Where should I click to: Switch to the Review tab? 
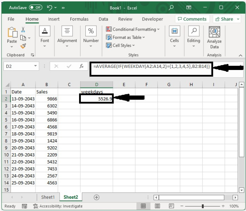point(125,19)
